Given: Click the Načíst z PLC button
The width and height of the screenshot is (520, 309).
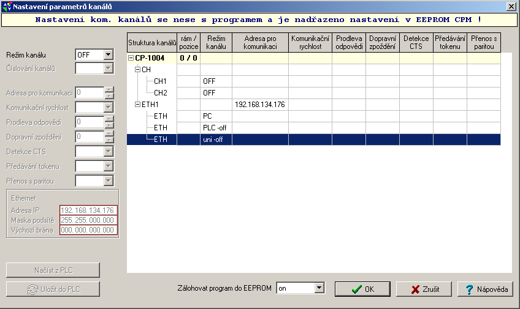Looking at the screenshot, I should click(x=53, y=270).
